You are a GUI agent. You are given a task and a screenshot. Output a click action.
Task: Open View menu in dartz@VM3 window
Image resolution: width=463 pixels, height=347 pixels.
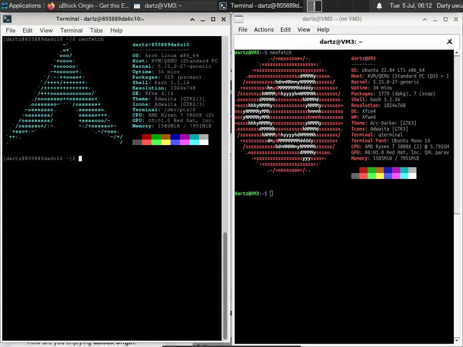pyautogui.click(x=304, y=30)
